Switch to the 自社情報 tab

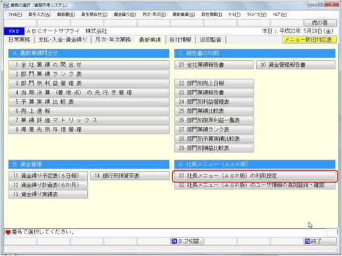click(180, 40)
